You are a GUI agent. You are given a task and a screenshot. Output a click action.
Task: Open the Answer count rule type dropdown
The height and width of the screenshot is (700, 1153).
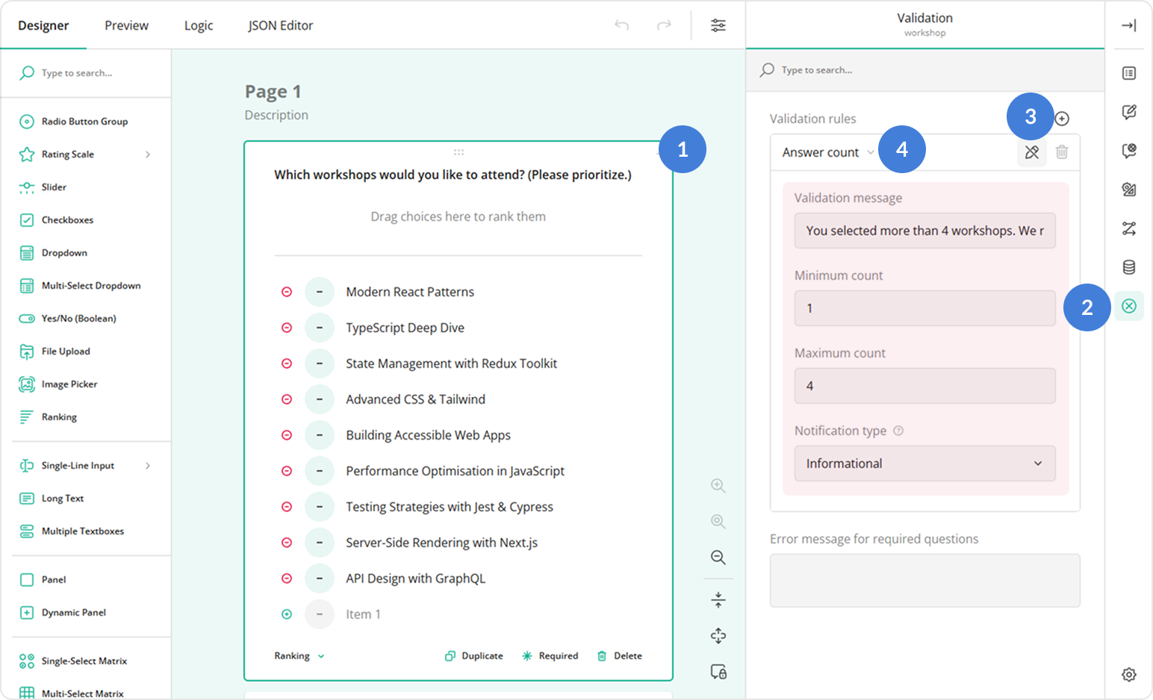point(826,151)
